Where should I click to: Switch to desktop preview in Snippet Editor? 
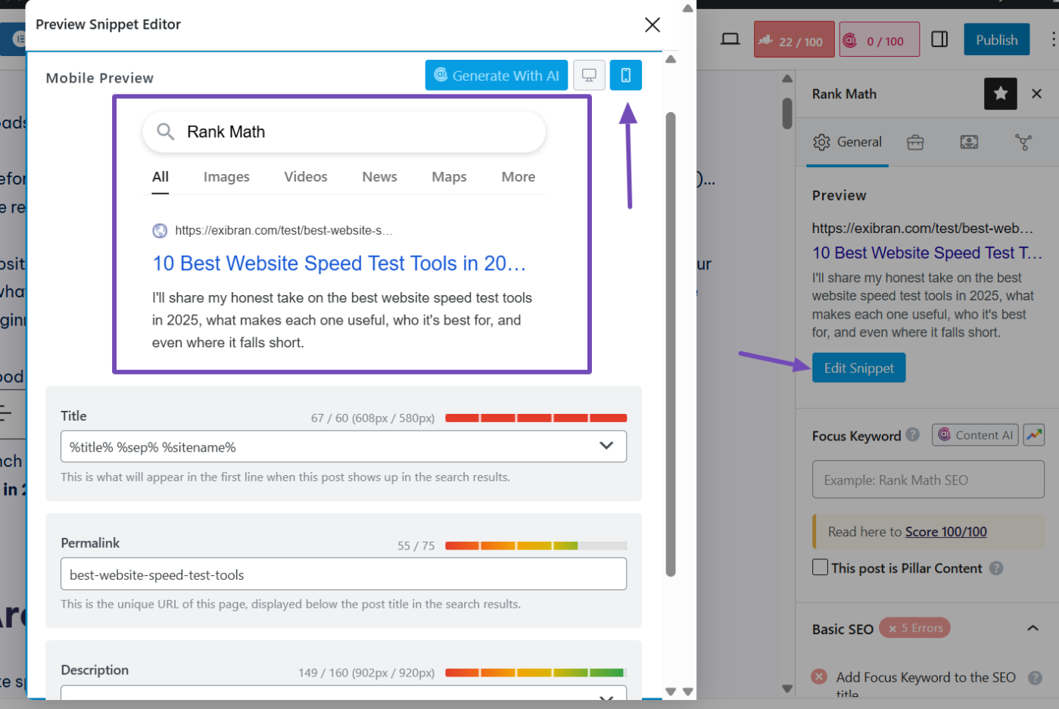pyautogui.click(x=589, y=75)
